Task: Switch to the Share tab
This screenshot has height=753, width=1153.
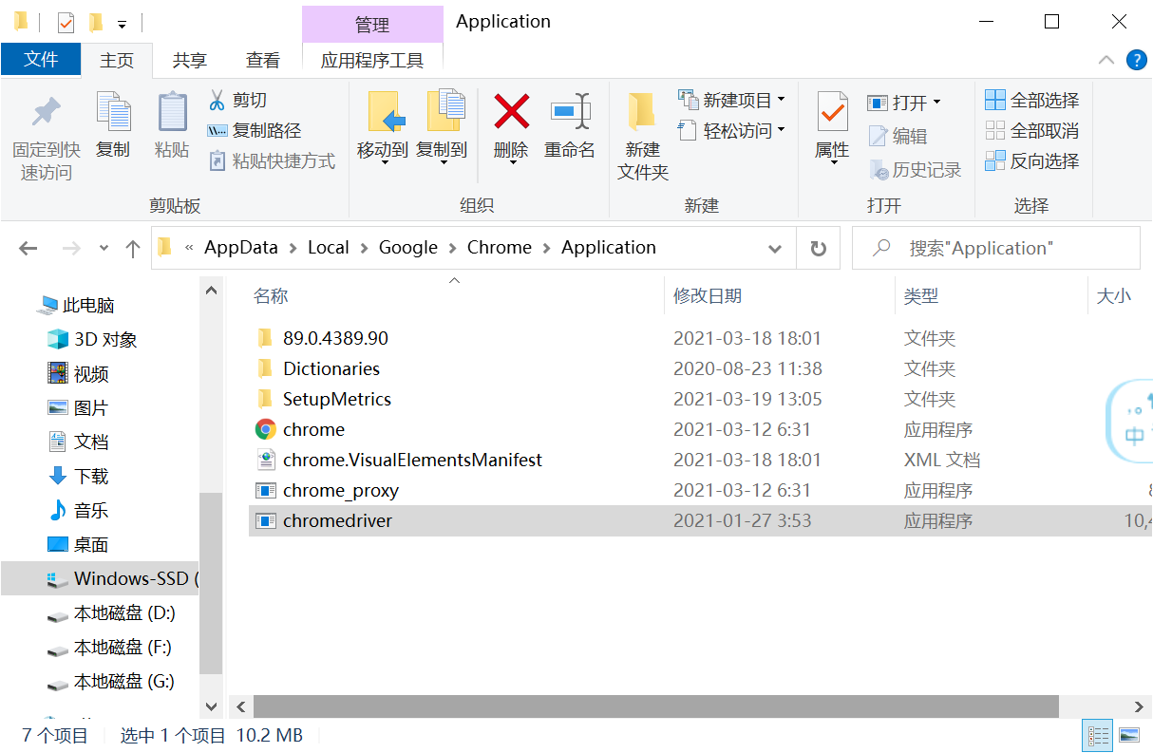Action: [x=189, y=60]
